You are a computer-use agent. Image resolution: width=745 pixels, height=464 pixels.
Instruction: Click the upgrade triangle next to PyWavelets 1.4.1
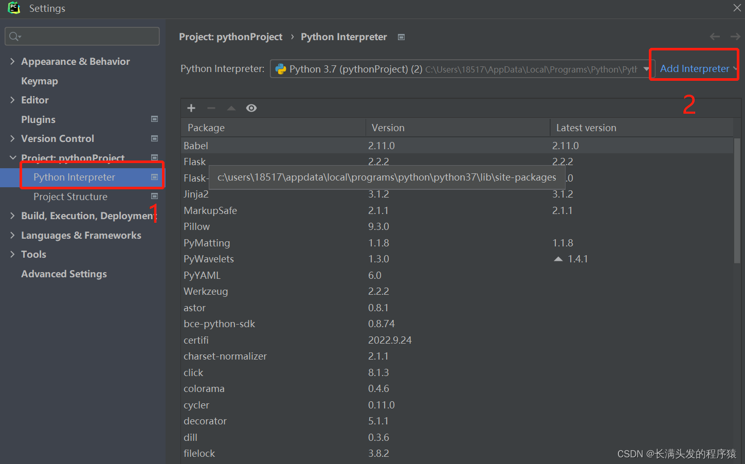[558, 259]
